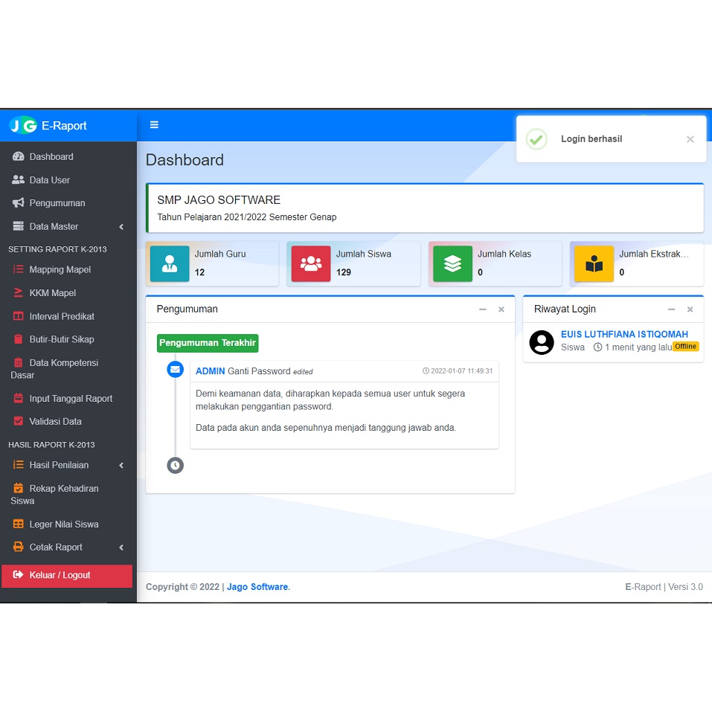Click the Jumlah Guru teal teacher icon

point(170,264)
